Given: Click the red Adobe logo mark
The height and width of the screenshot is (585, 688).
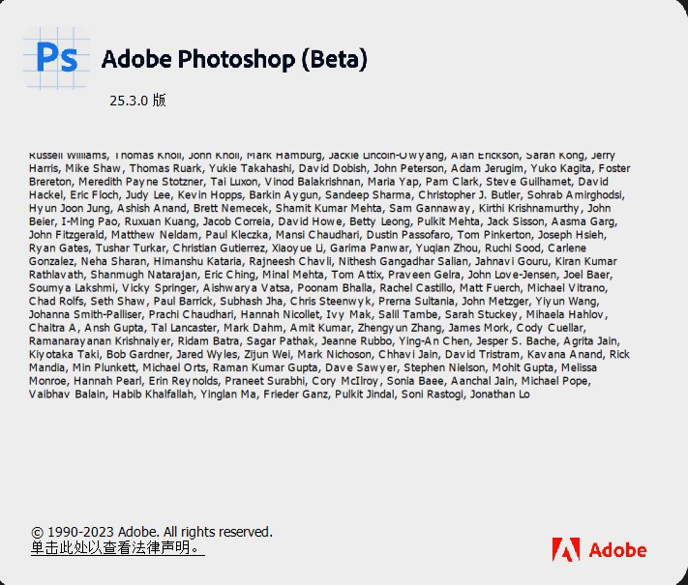Looking at the screenshot, I should point(565,549).
